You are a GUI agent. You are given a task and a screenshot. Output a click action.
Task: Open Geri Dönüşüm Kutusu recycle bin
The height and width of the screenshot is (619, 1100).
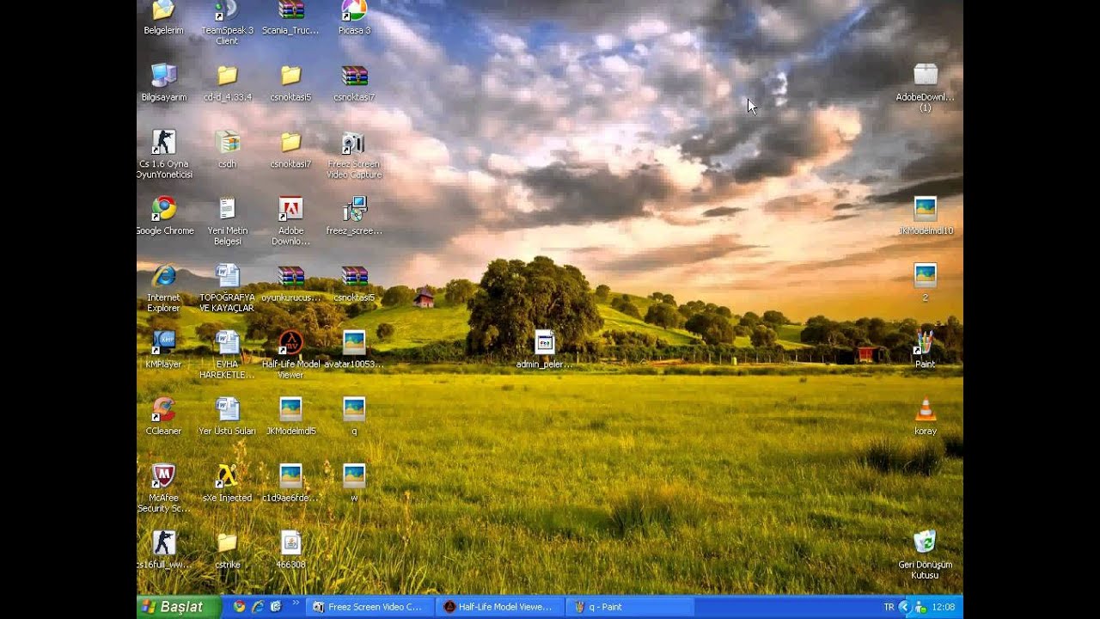[925, 543]
